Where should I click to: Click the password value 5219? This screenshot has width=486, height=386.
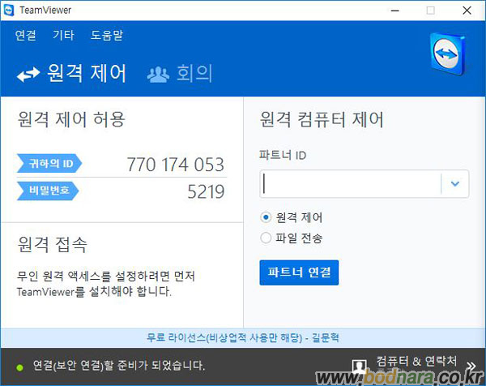coord(206,191)
